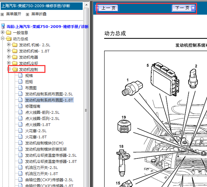
Task: Expand 发动机 机械- 2.5L folder
Action: click(x=9, y=45)
